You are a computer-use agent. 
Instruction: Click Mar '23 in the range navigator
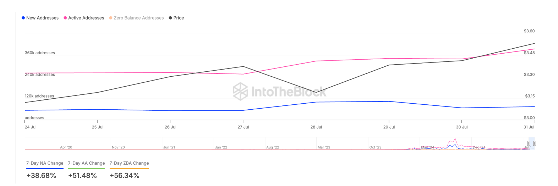[324, 147]
